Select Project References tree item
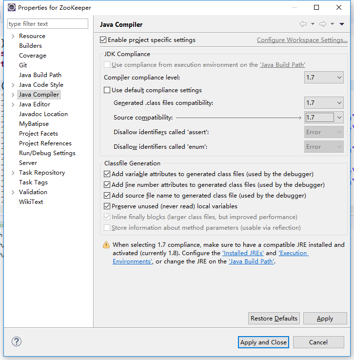Screen dimensions: 354x360 click(x=45, y=143)
